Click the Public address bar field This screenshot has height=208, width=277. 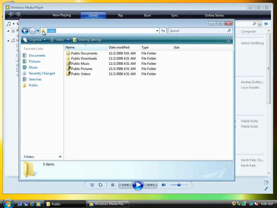[100, 31]
